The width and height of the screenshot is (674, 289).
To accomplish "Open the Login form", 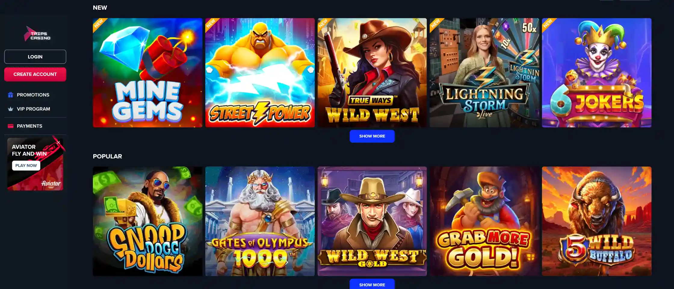I will (35, 57).
